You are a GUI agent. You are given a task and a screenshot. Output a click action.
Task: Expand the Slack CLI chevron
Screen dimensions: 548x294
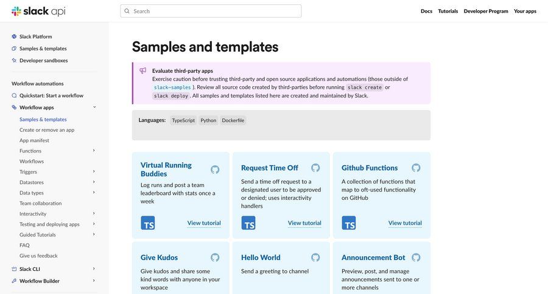click(94, 268)
